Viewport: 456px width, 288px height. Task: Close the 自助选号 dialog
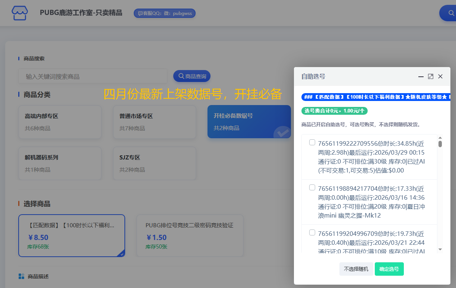pos(440,76)
